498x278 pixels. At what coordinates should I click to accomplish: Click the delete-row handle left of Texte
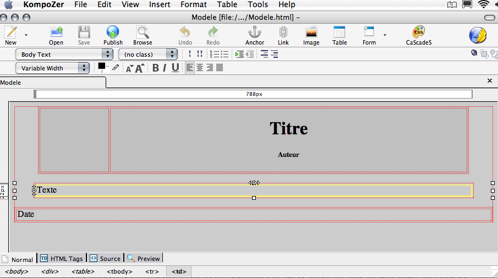pos(34,190)
